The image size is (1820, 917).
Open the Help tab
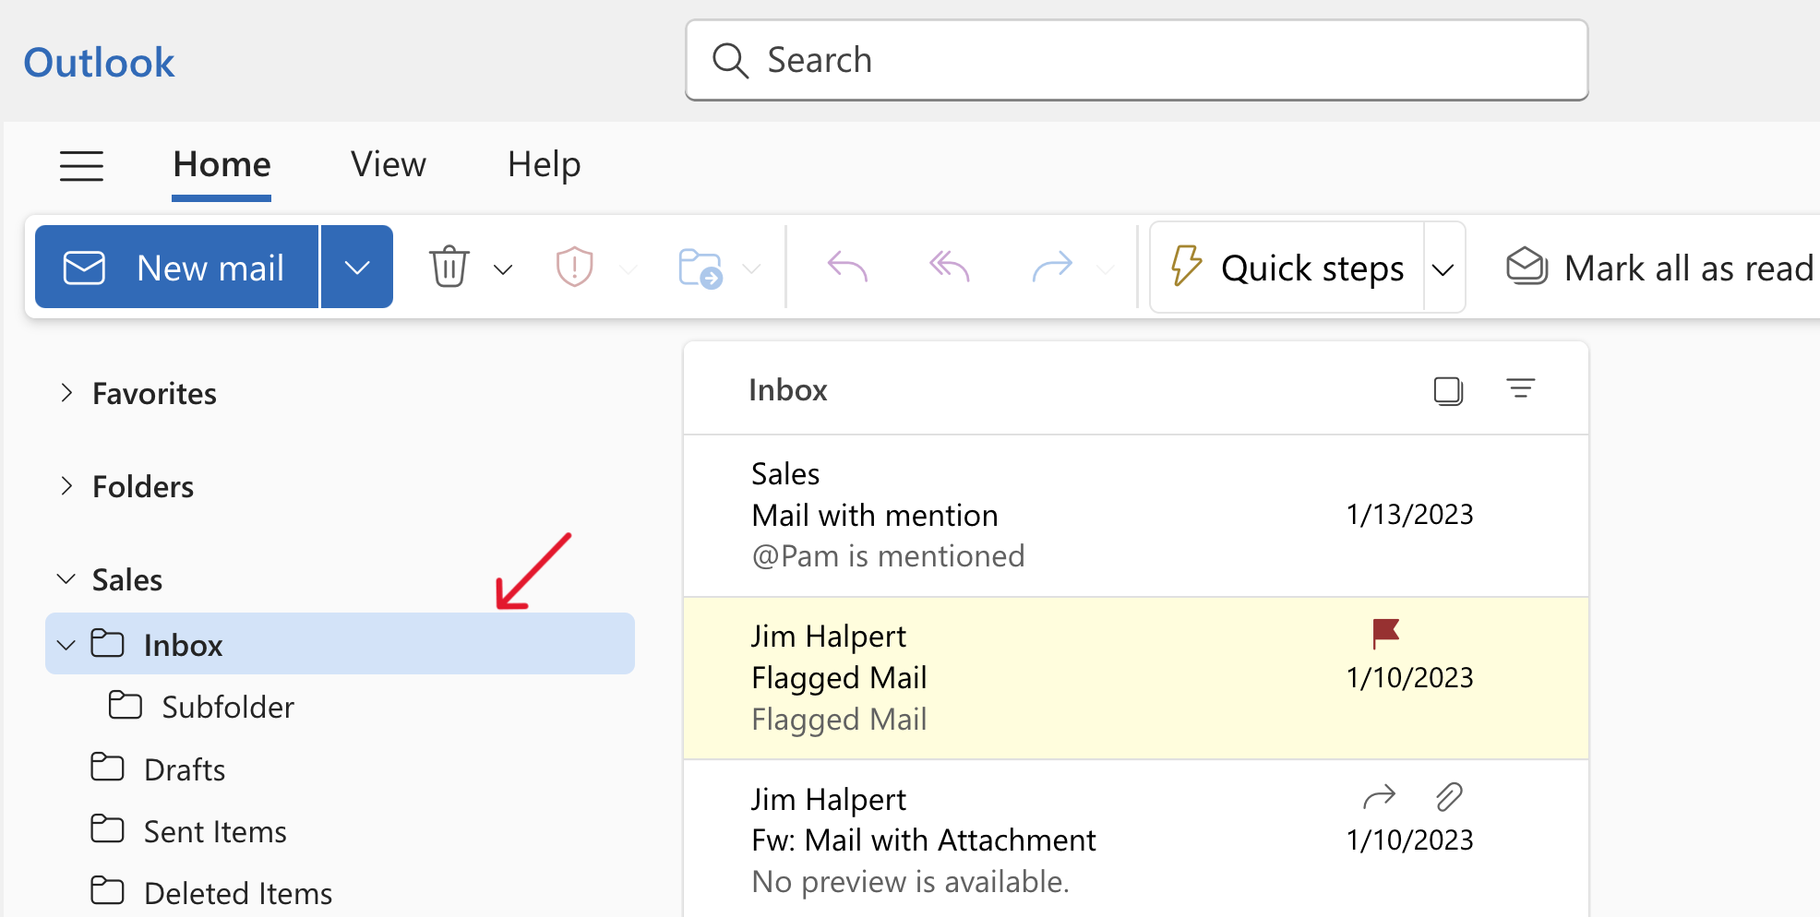click(544, 165)
